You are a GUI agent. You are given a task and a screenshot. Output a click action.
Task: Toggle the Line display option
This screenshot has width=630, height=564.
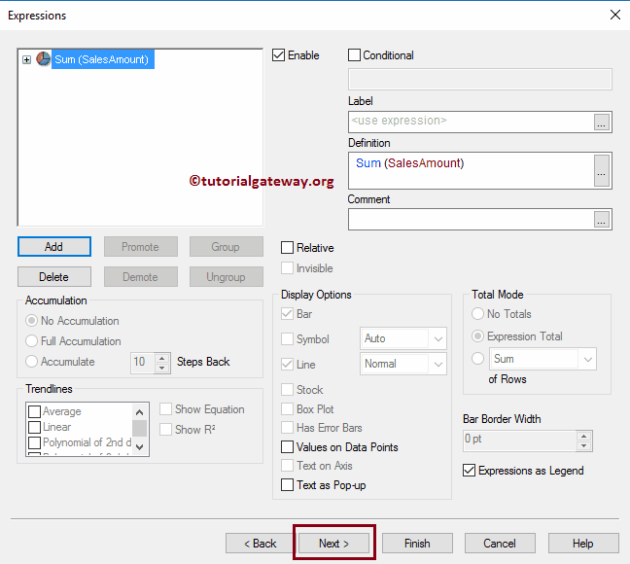tap(287, 365)
